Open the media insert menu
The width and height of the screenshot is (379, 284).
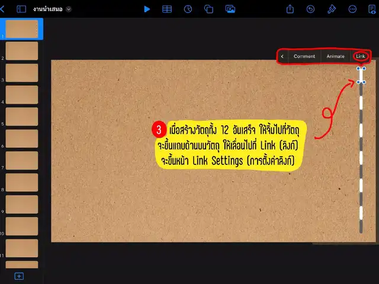point(230,9)
